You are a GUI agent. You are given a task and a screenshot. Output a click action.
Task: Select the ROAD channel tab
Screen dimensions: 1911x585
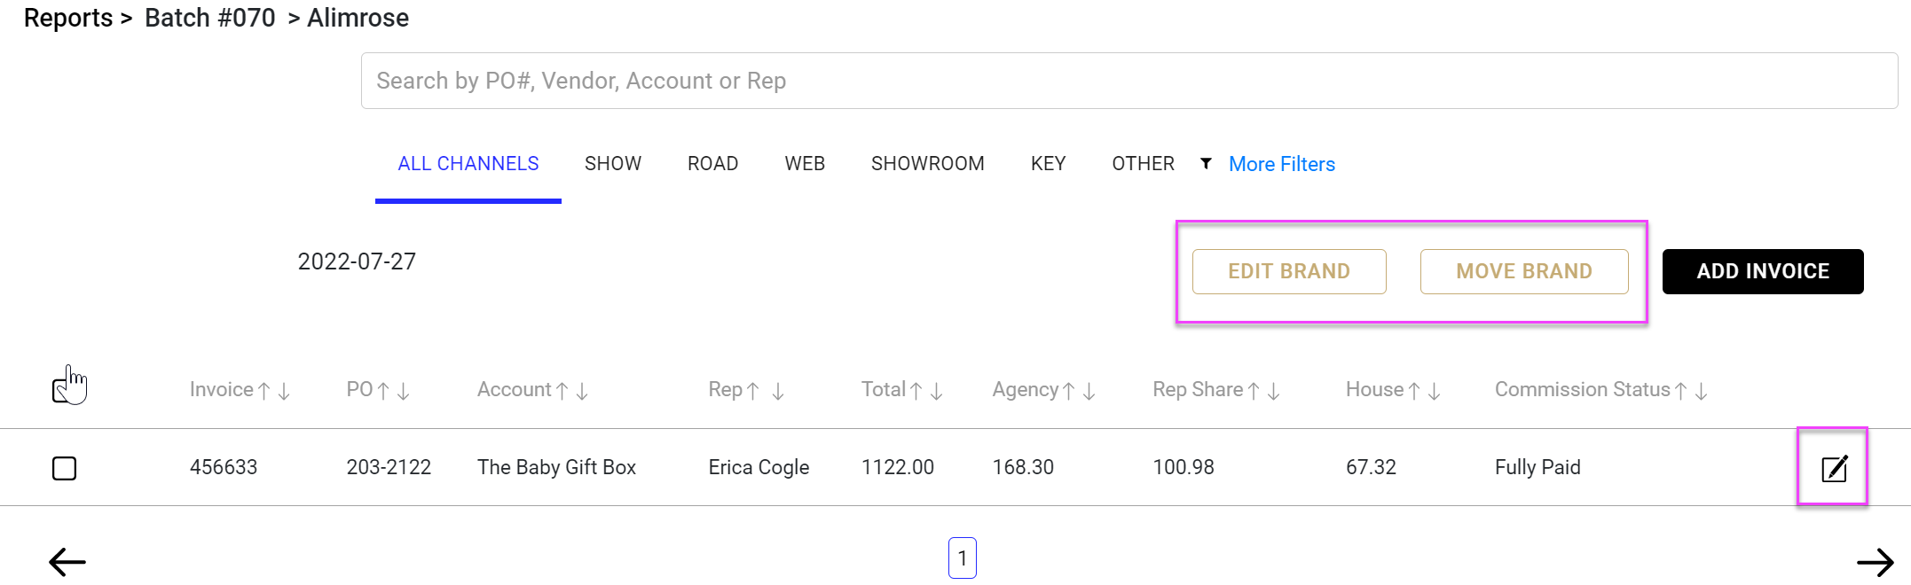[x=712, y=164]
